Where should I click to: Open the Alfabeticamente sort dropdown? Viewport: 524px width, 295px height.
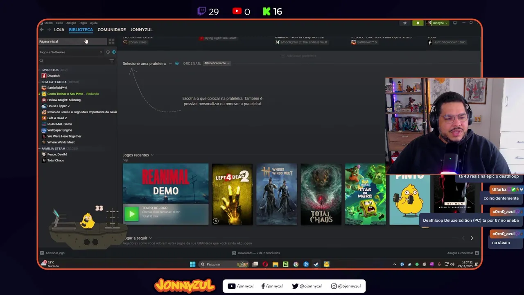pos(217,63)
